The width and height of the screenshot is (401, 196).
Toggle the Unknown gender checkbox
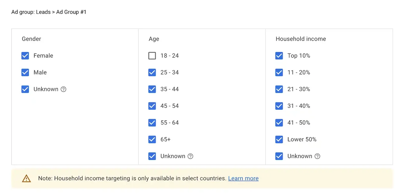point(25,89)
